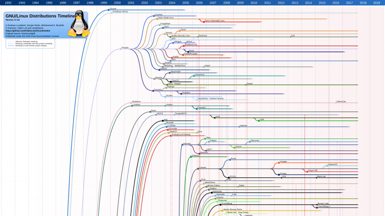Click the Damn Vulnerable Linux label
The width and height of the screenshot is (385, 216).
click(215, 20)
